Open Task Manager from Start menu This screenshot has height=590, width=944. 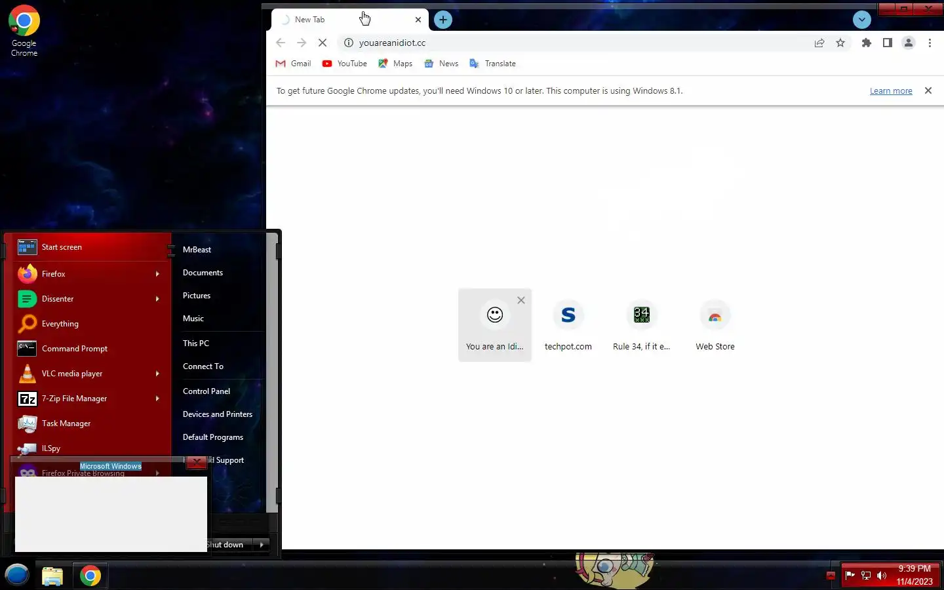pyautogui.click(x=90, y=423)
